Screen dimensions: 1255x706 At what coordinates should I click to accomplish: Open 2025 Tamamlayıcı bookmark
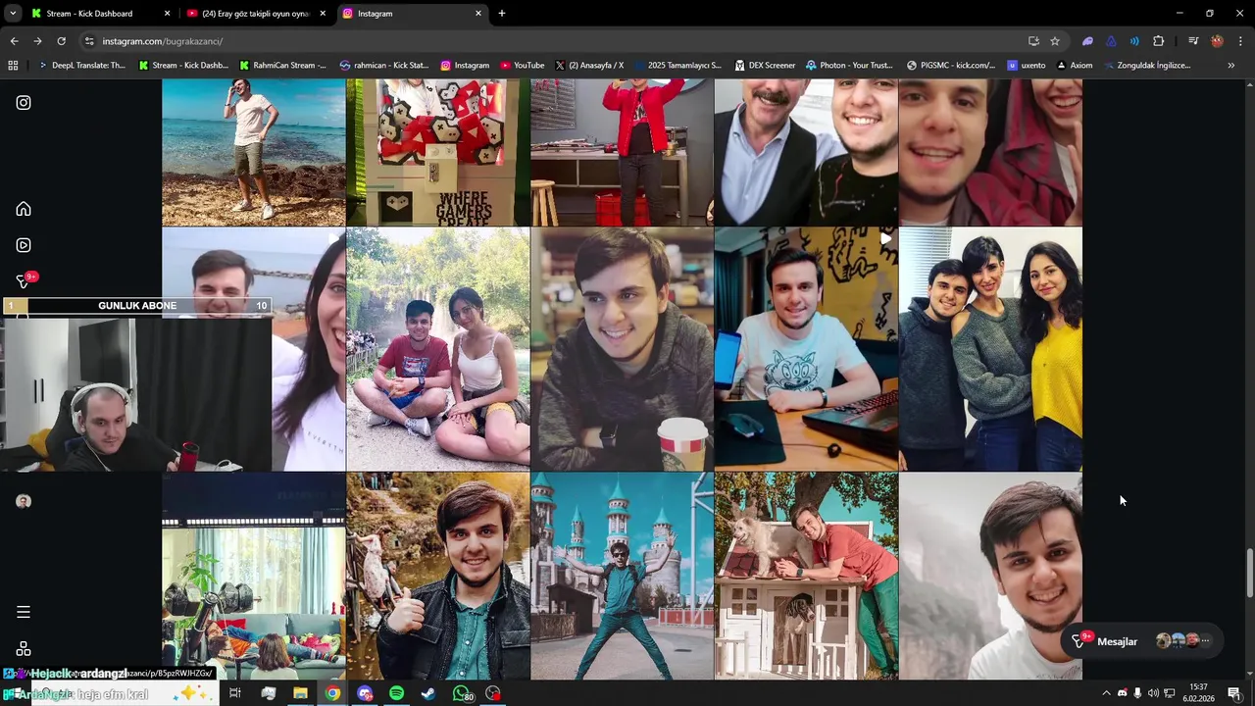pyautogui.click(x=678, y=65)
